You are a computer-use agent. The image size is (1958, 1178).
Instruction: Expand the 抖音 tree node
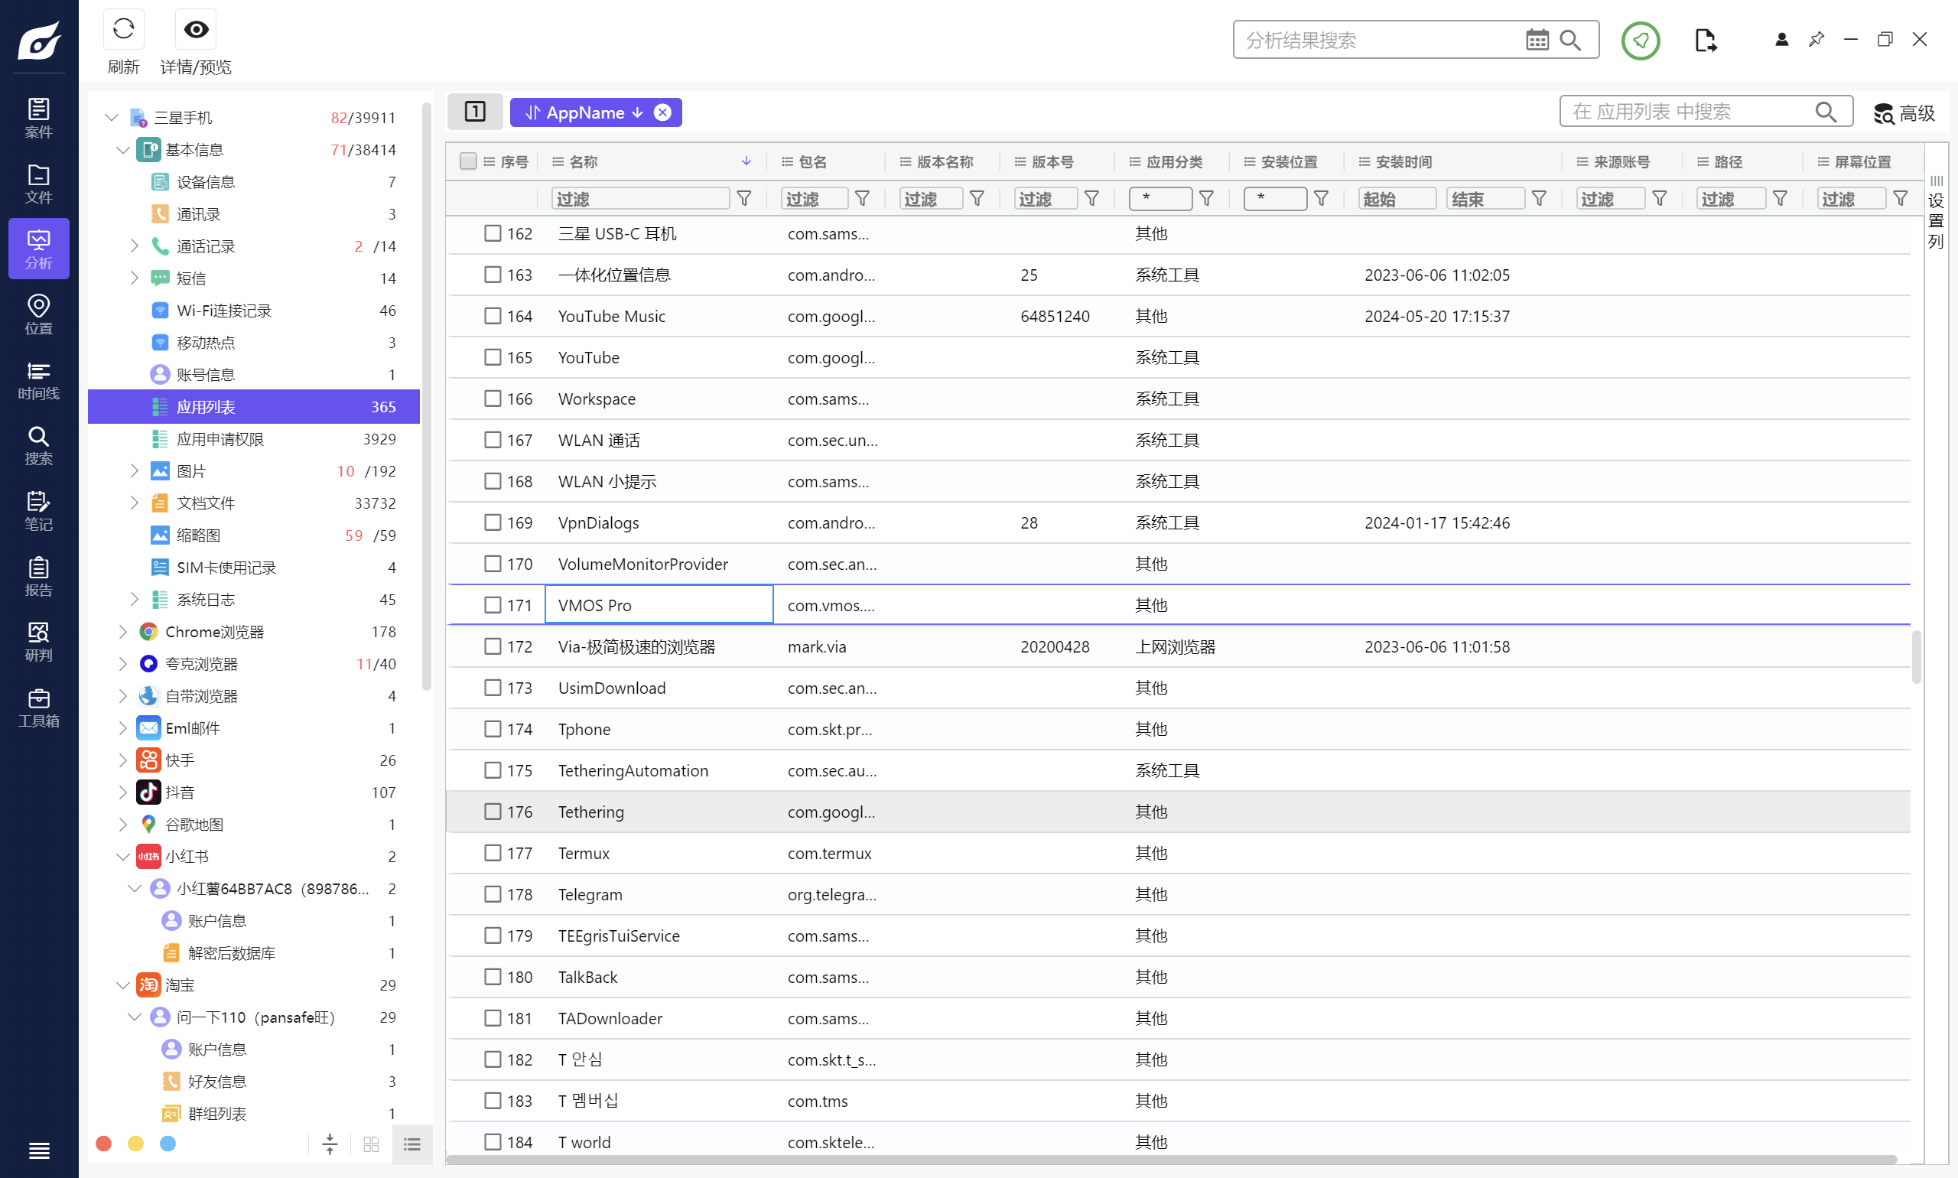(123, 792)
